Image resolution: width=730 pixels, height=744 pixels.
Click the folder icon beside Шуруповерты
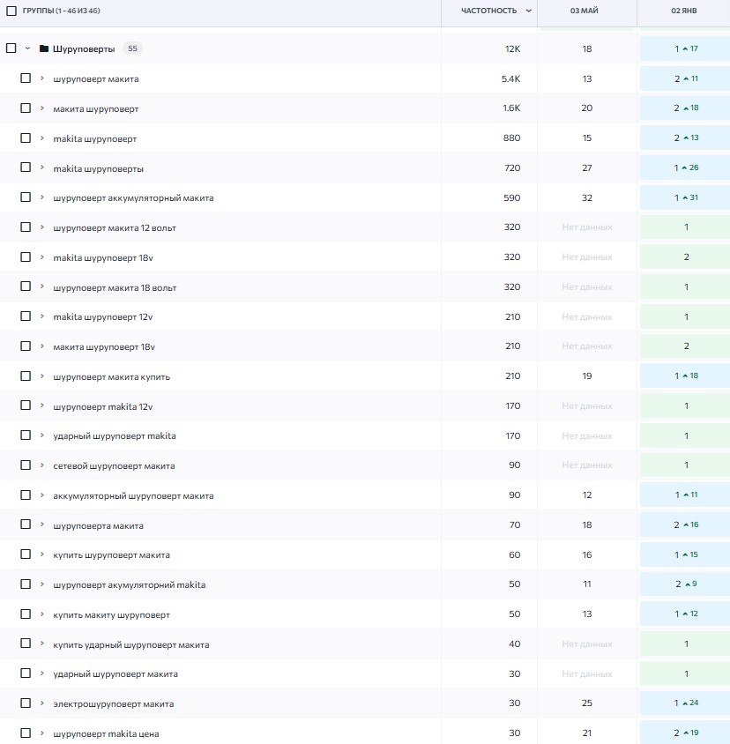(x=44, y=48)
